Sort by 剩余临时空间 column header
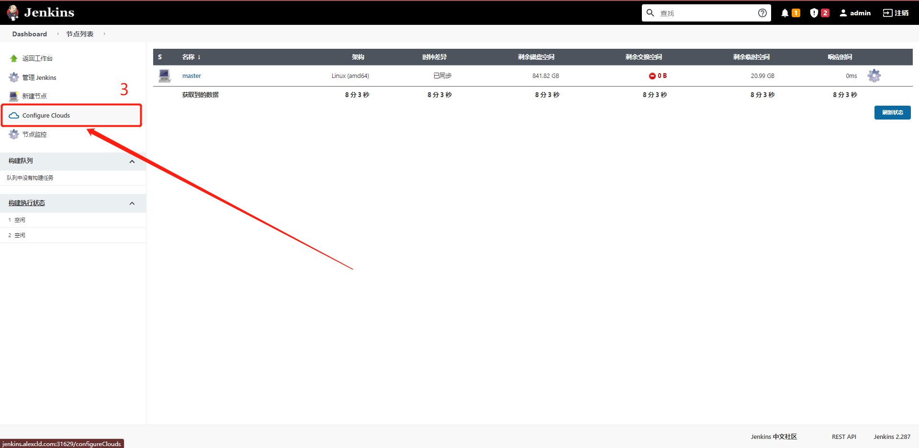This screenshot has width=919, height=448. 751,57
